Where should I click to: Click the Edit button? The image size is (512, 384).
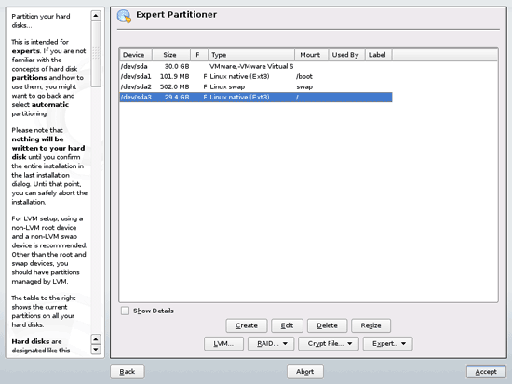[x=287, y=325]
